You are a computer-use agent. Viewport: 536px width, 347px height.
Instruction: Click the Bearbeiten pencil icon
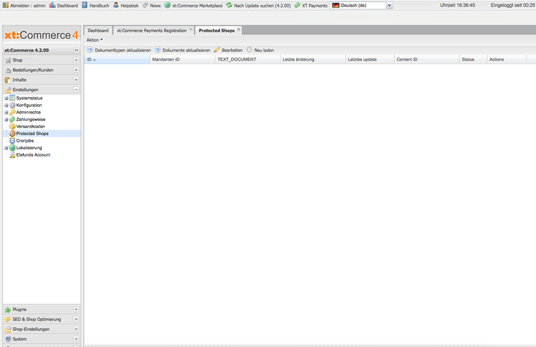pos(216,50)
